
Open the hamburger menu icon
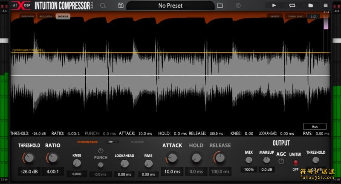point(326,6)
